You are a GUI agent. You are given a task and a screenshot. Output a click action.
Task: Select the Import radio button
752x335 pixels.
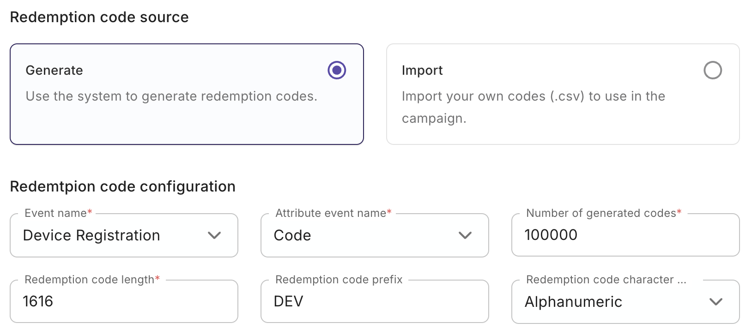[712, 70]
